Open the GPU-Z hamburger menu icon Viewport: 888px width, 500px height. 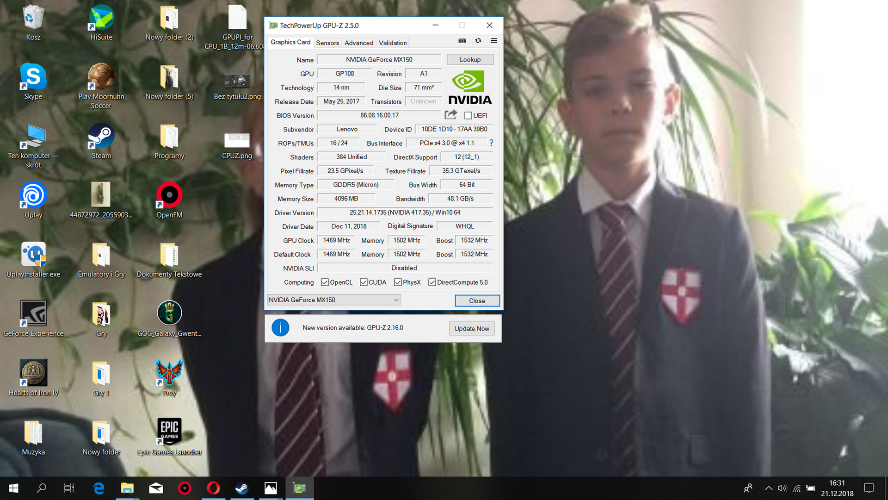pos(494,41)
